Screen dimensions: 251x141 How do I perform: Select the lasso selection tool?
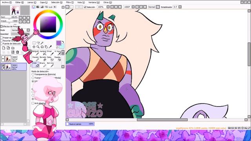pos(38,43)
